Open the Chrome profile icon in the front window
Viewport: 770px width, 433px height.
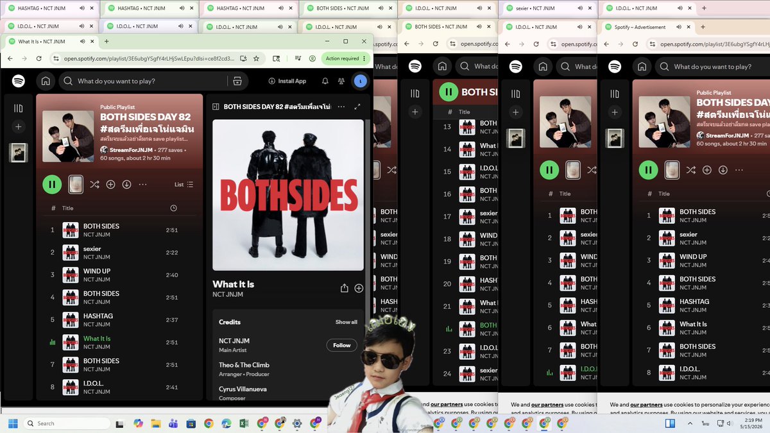coord(312,58)
